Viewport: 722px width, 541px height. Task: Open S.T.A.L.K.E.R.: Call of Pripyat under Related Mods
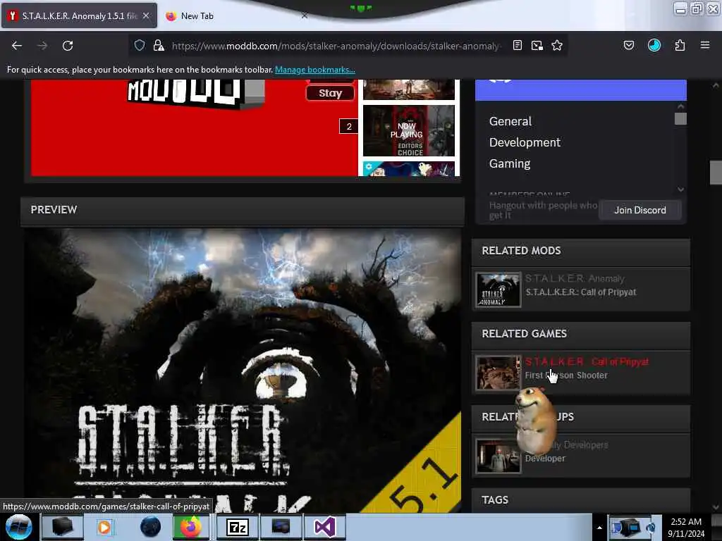[581, 292]
